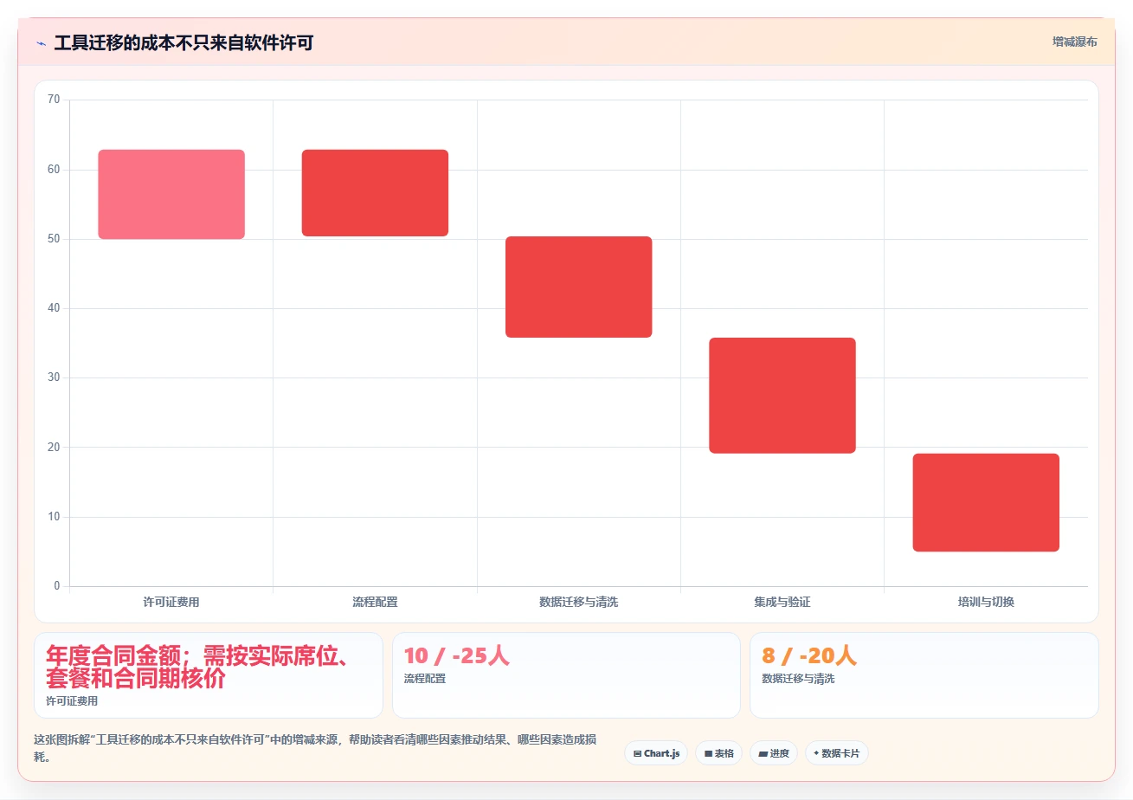The height and width of the screenshot is (800, 1133).
Task: Click the y-axis value 60
Action: tap(54, 170)
